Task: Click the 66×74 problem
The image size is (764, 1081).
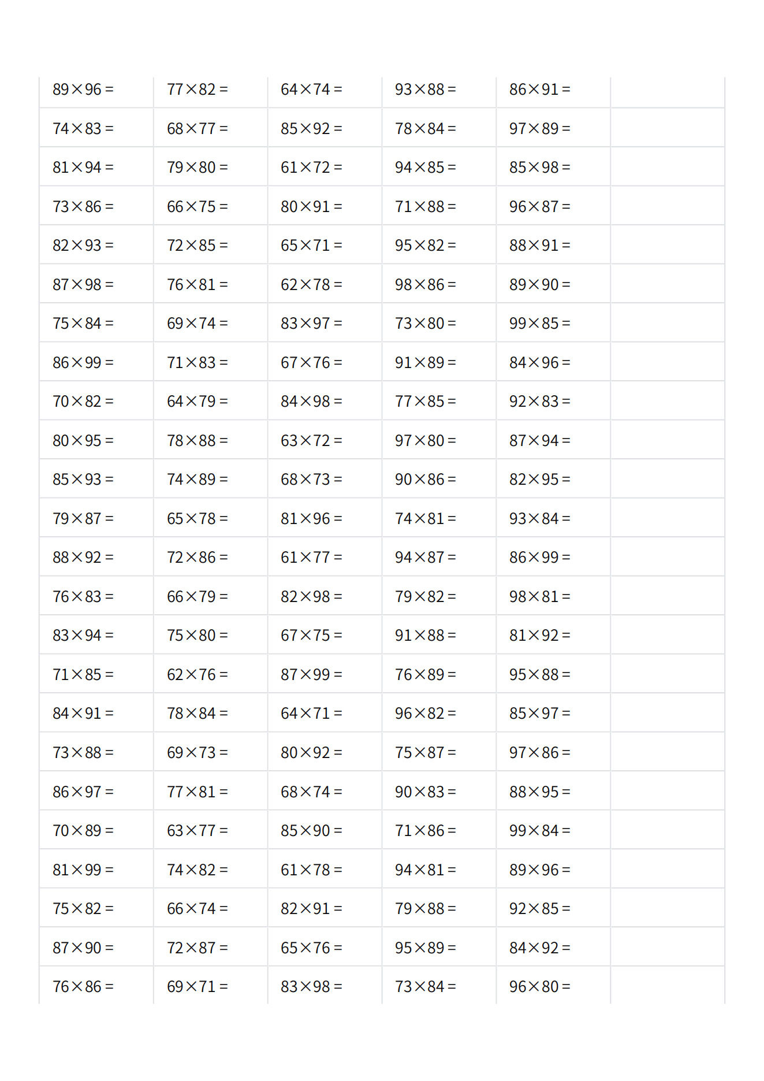Action: (197, 908)
